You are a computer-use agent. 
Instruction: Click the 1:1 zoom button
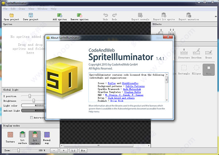pyautogui.click(x=73, y=150)
